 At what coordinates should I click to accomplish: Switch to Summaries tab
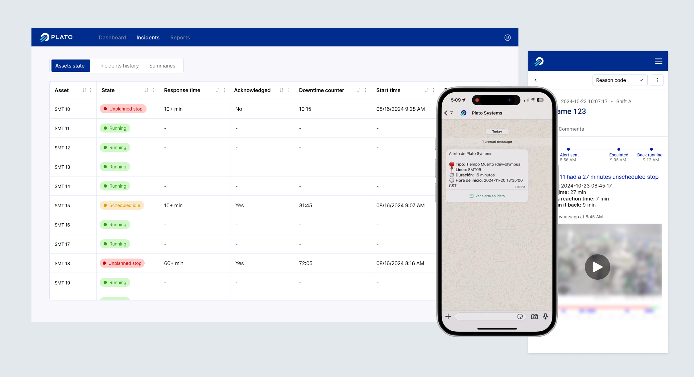tap(162, 66)
